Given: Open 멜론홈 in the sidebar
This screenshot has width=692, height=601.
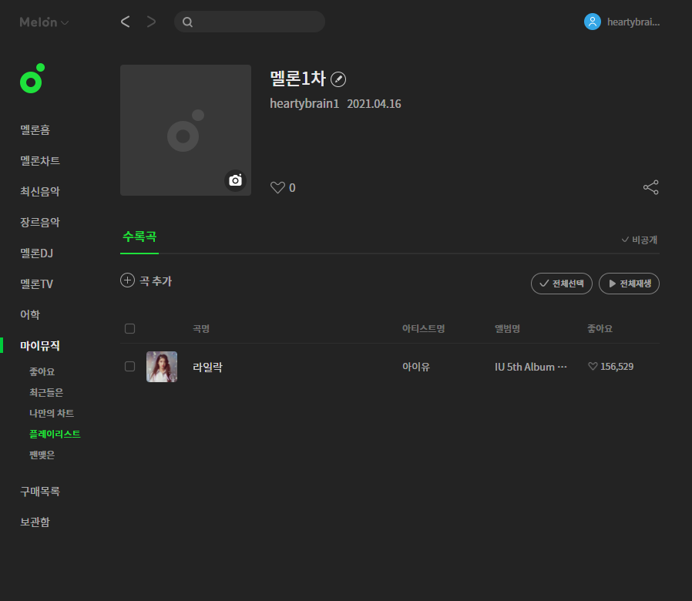Looking at the screenshot, I should coord(35,129).
